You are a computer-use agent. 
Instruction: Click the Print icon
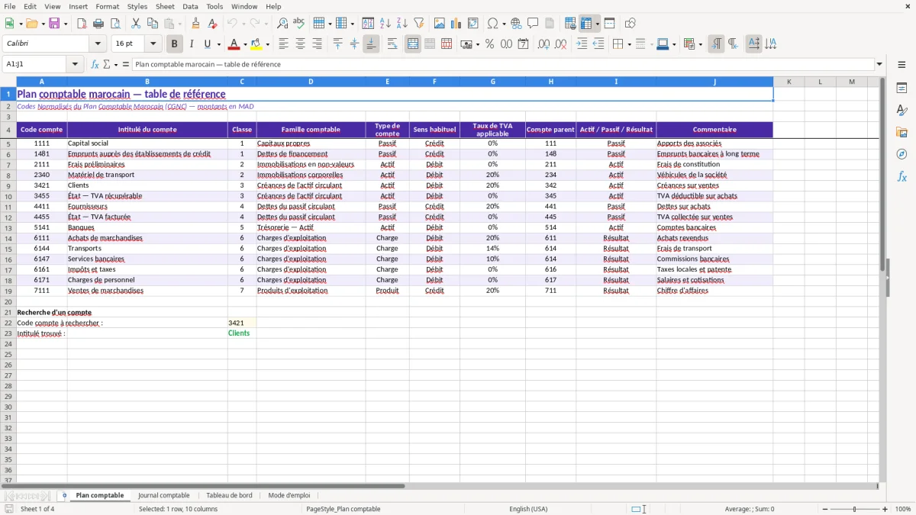pyautogui.click(x=98, y=24)
